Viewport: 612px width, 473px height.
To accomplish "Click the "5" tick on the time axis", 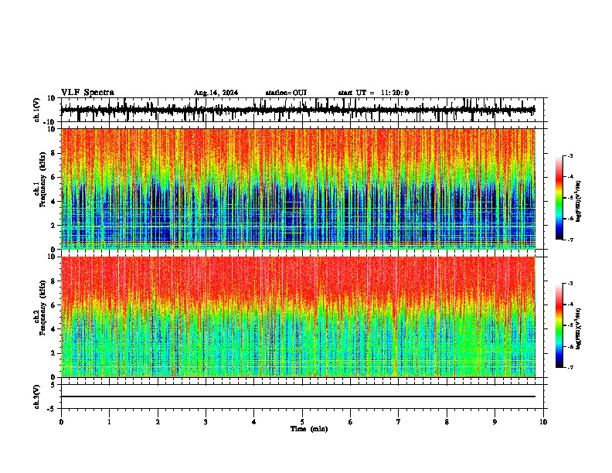I will (302, 422).
